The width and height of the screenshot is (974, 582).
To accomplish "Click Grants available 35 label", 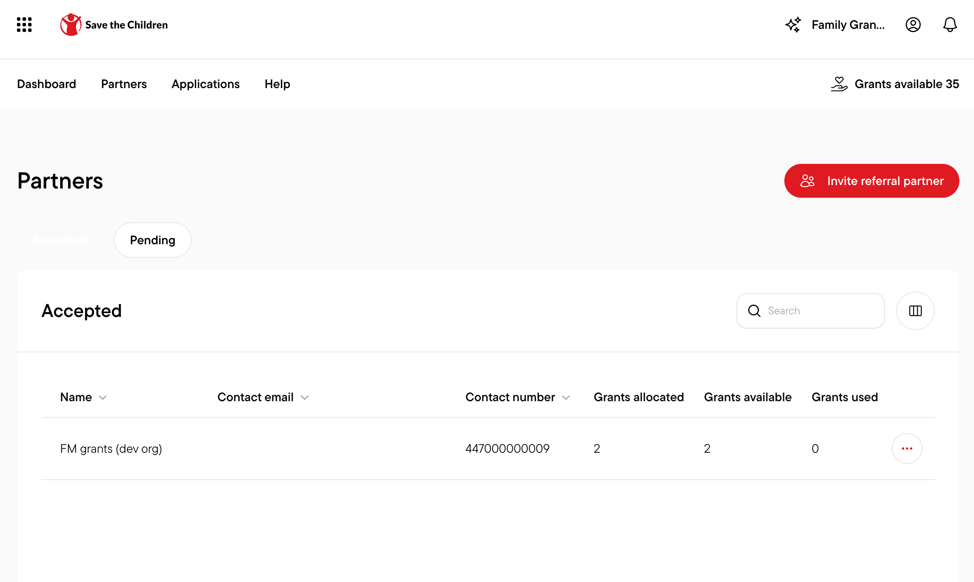I will [x=907, y=84].
